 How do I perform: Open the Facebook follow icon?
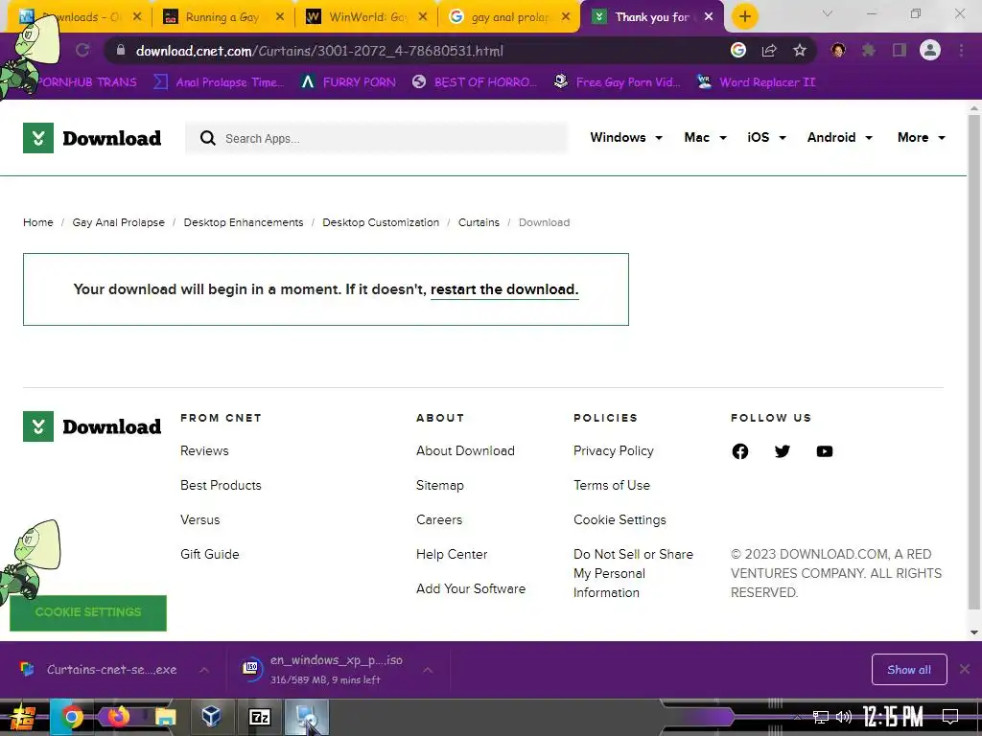pyautogui.click(x=739, y=451)
